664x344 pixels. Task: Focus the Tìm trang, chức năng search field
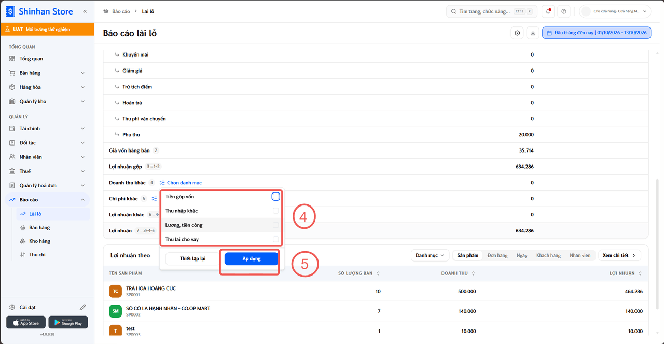coord(492,11)
